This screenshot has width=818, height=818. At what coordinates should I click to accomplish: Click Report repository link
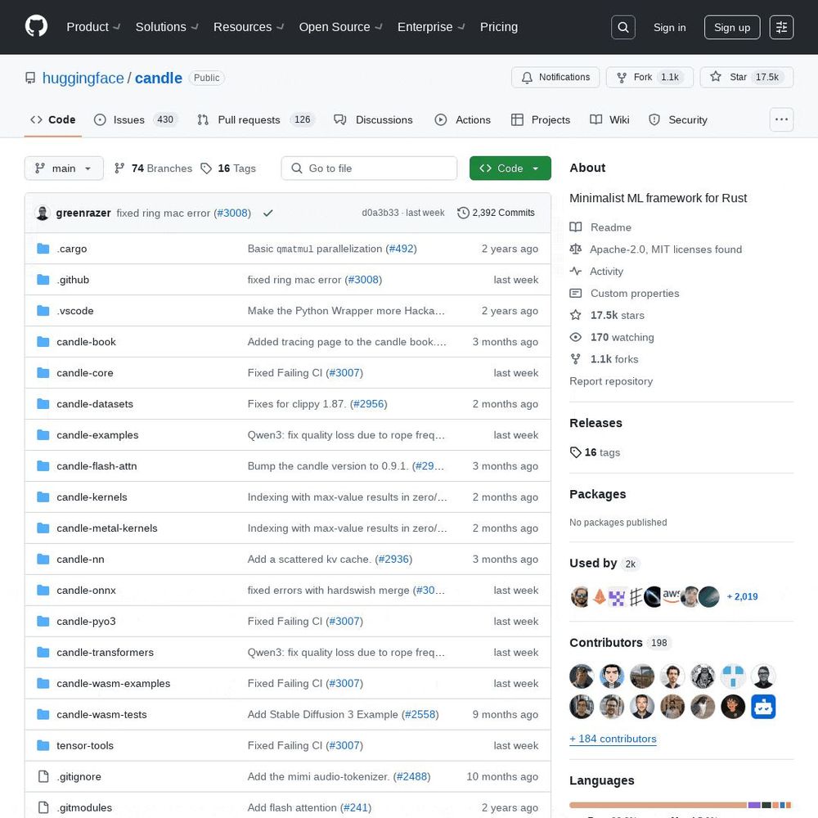[611, 381]
